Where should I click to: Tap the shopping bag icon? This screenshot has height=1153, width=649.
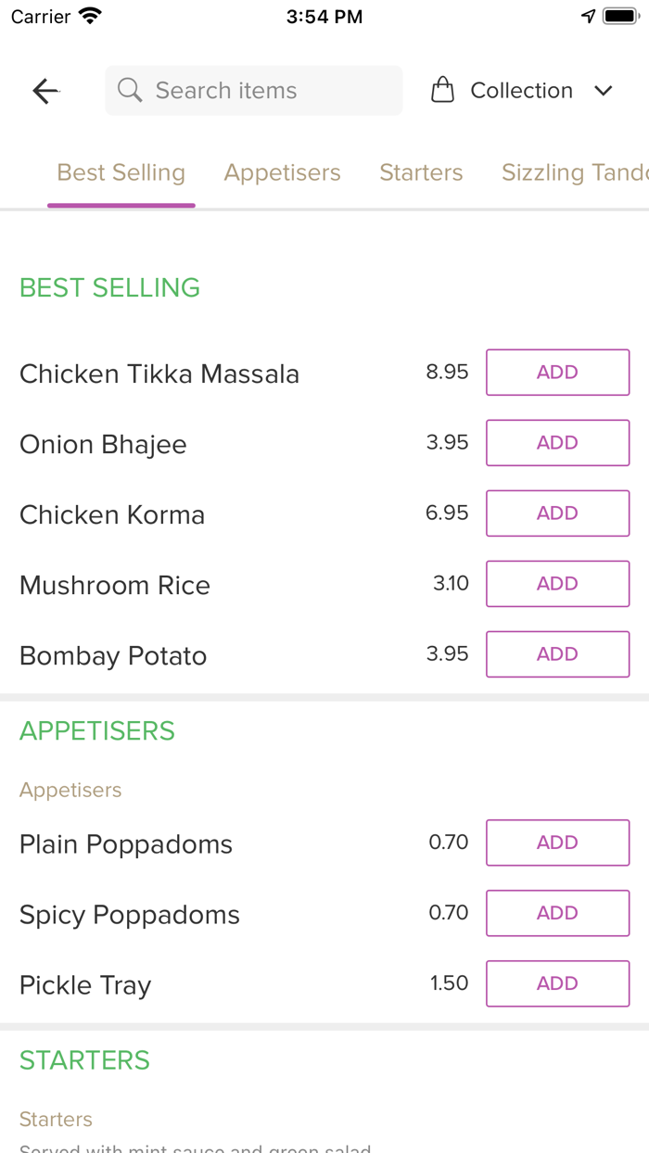pos(443,91)
